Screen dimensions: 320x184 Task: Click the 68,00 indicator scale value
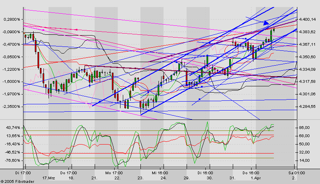304,136
